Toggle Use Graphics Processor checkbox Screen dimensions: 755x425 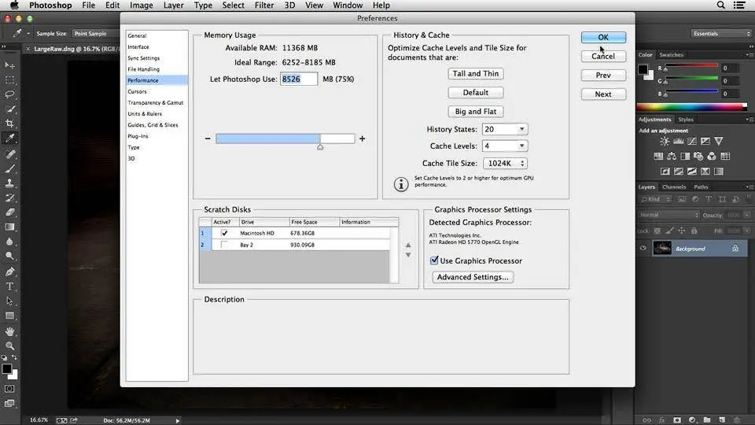pos(434,261)
